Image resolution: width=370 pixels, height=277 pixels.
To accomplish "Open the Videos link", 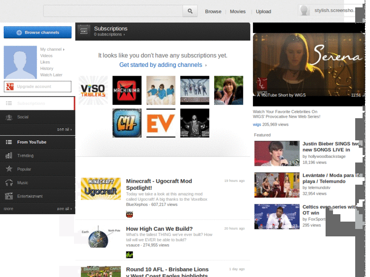I will [x=46, y=55].
